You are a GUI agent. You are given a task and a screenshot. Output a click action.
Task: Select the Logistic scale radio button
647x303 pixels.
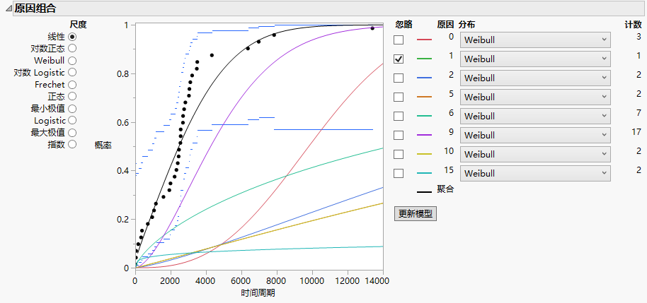point(72,121)
